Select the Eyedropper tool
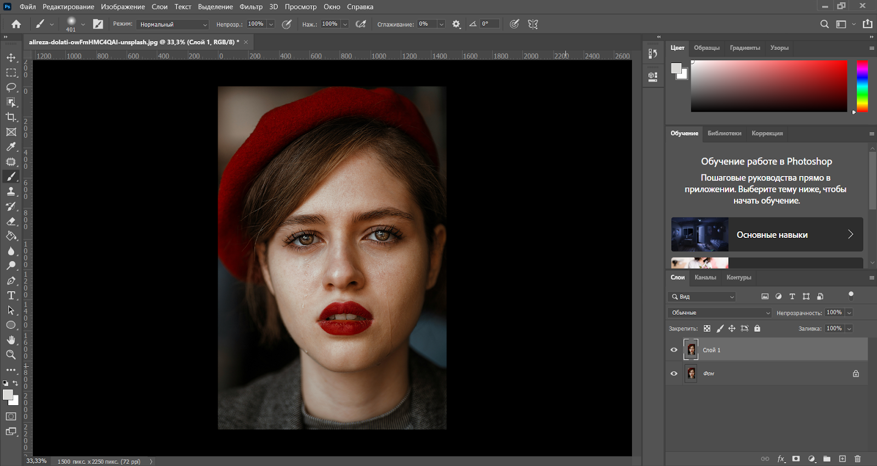This screenshot has height=466, width=877. (x=11, y=147)
